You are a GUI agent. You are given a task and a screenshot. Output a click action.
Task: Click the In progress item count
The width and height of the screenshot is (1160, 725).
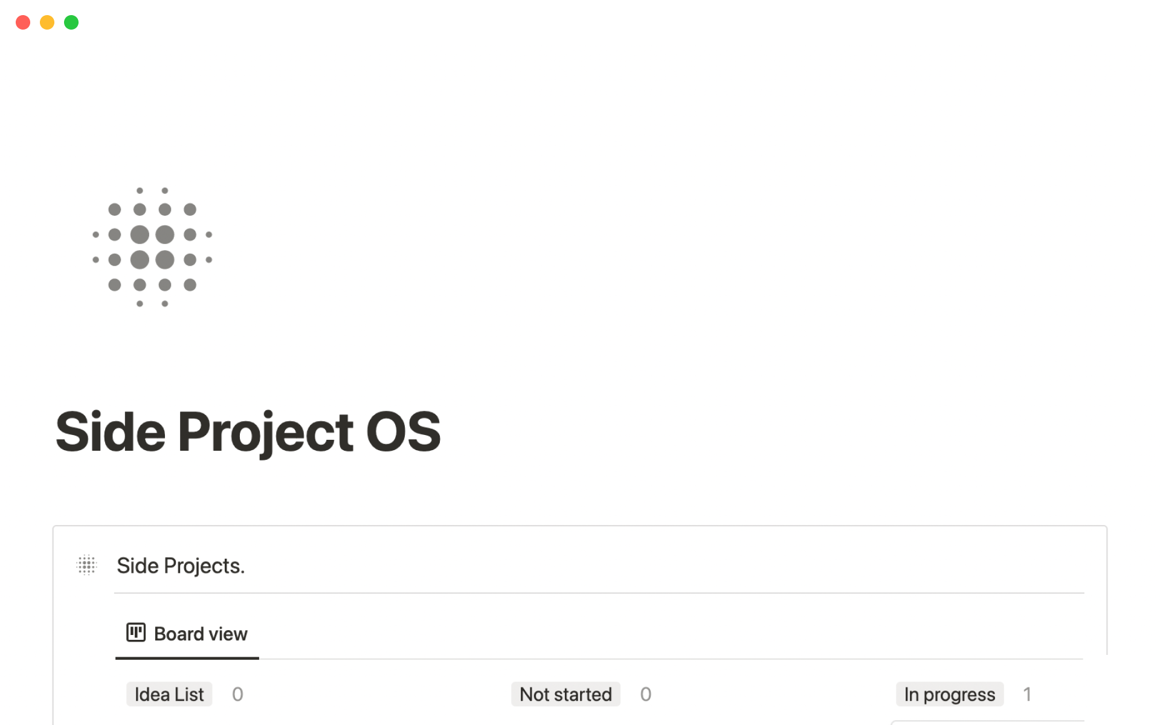1026,694
